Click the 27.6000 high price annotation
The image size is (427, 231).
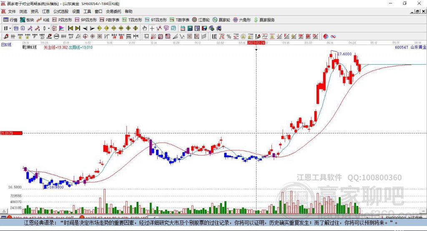[x=344, y=54]
